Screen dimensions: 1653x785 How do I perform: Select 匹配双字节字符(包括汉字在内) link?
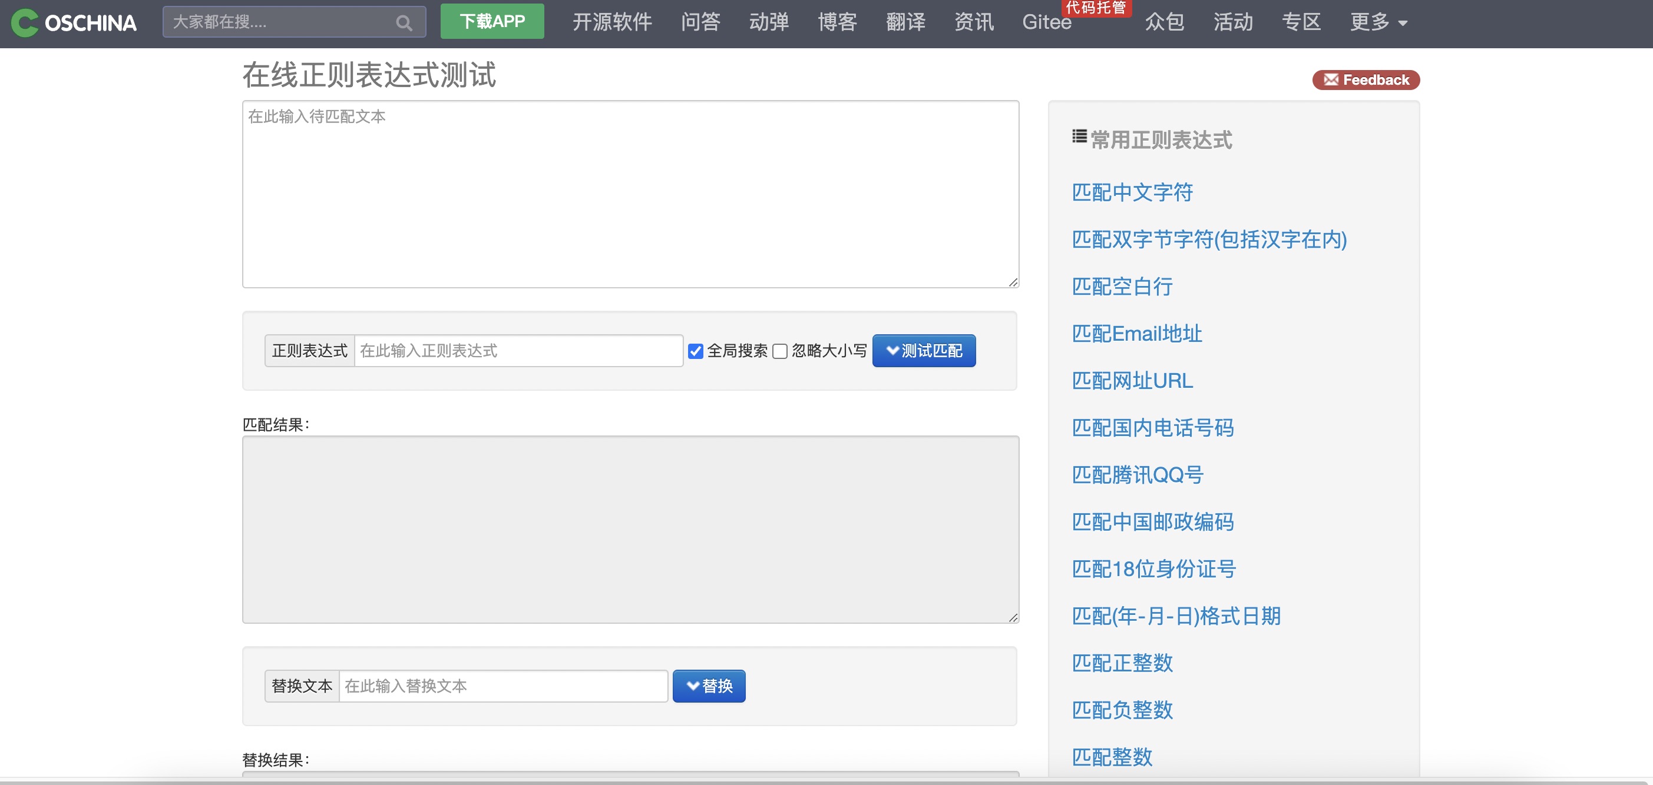click(1209, 240)
